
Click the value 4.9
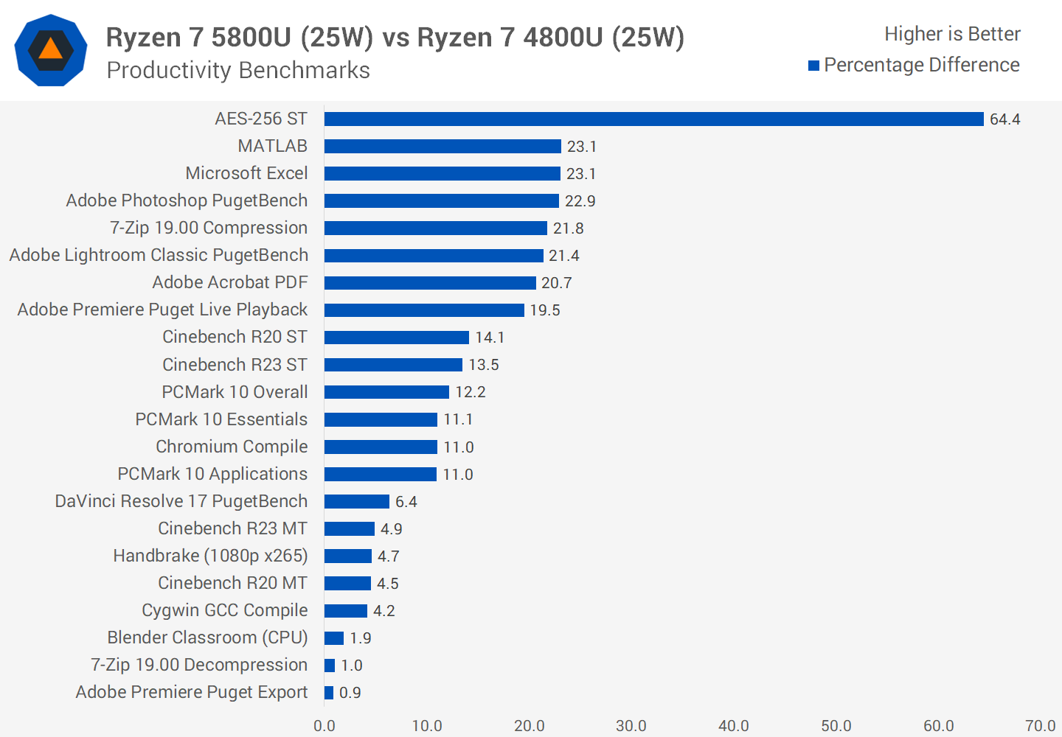pos(392,529)
